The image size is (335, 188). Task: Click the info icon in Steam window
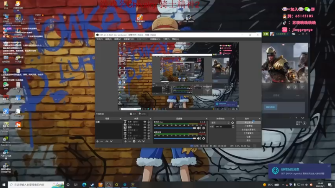[295, 87]
